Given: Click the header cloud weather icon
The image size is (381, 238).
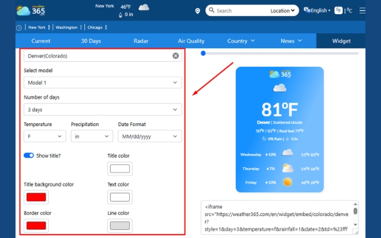Looking at the screenshot, I should click(x=144, y=8).
